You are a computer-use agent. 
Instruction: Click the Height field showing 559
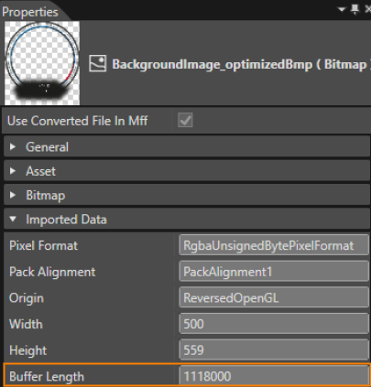click(x=274, y=349)
